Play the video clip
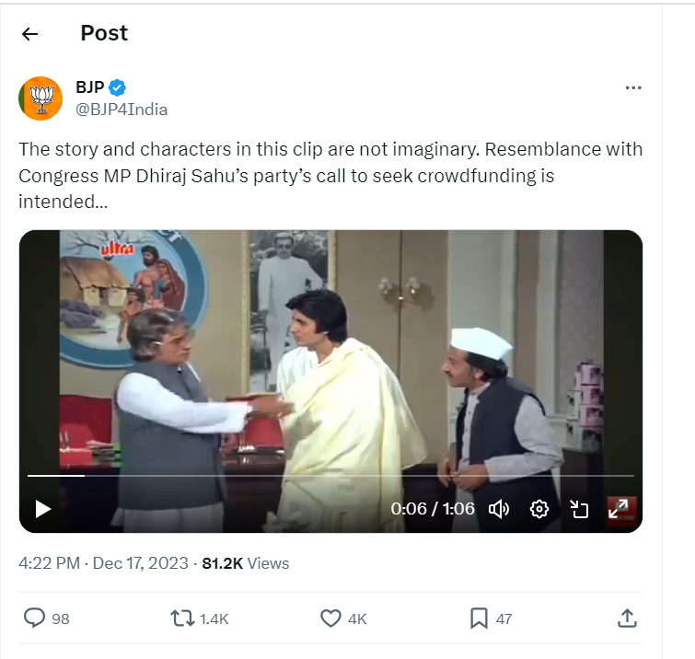Screen dimensions: 695x659 click(x=42, y=509)
